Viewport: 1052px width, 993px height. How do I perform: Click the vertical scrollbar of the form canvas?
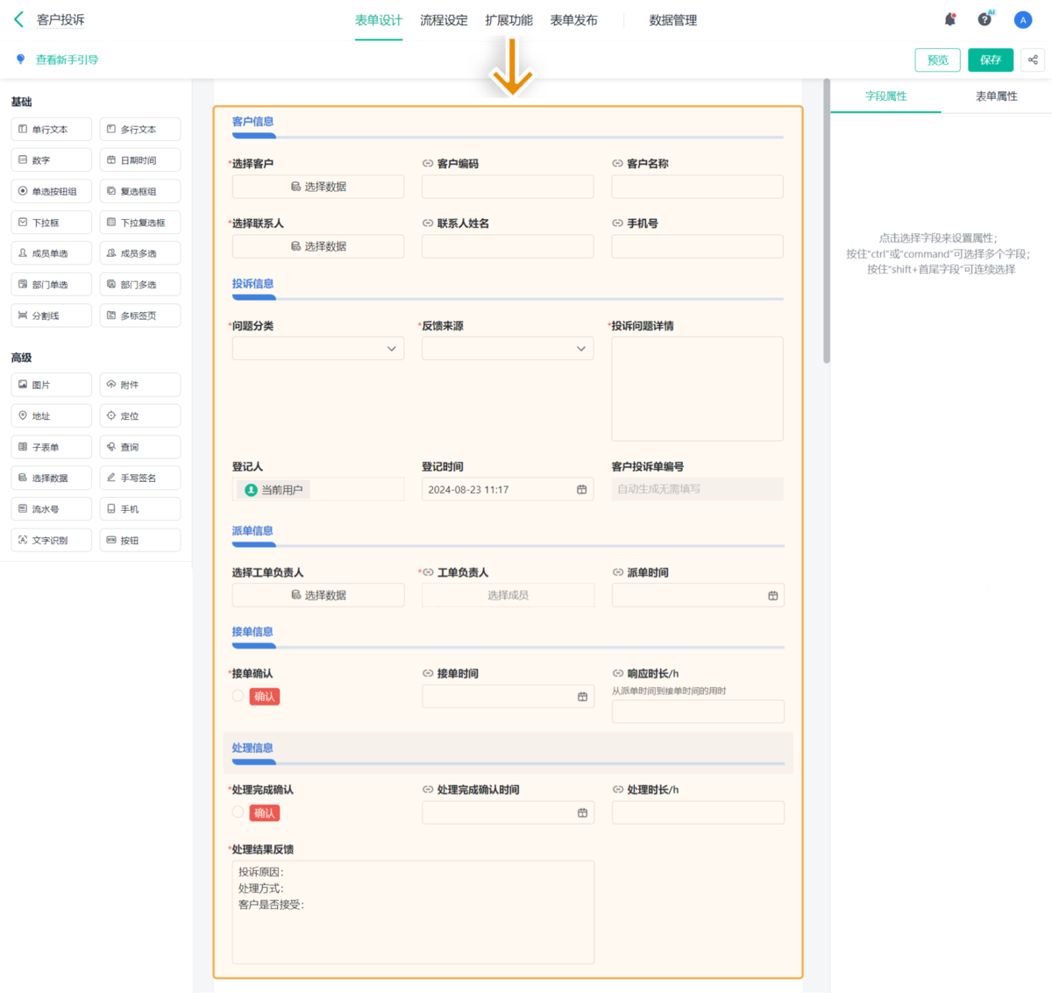(x=826, y=221)
